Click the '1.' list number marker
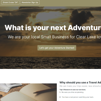This screenshot has height=101, width=101. coord(60,92)
